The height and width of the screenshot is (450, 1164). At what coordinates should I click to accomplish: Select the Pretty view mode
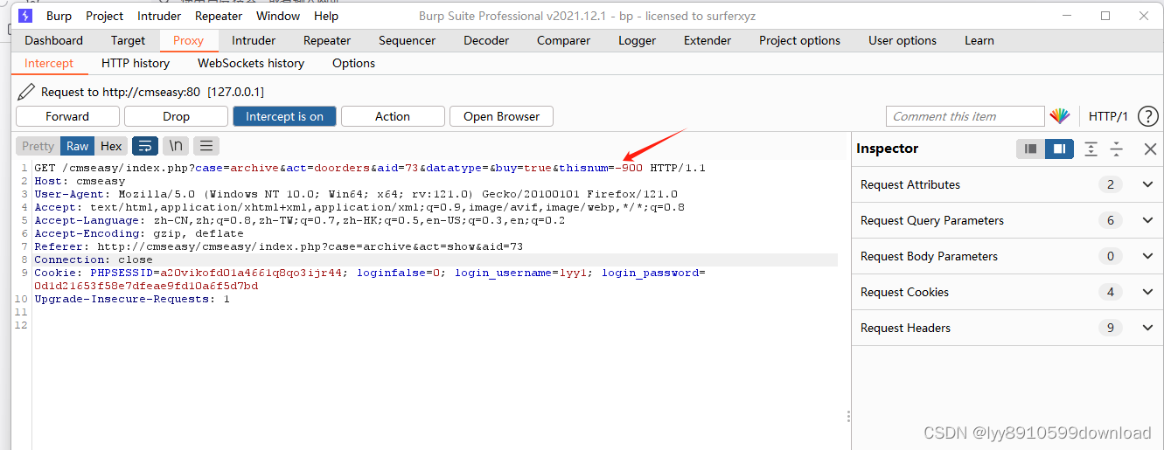click(x=38, y=146)
